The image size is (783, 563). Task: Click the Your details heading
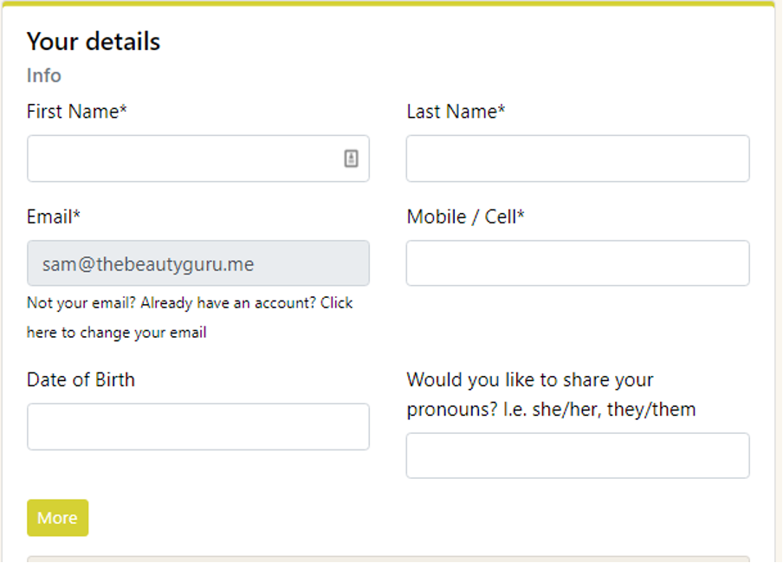click(94, 42)
